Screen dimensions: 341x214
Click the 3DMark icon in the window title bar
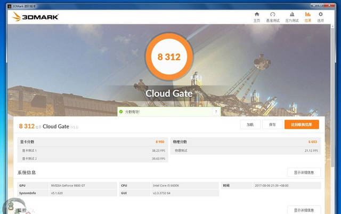[10, 6]
